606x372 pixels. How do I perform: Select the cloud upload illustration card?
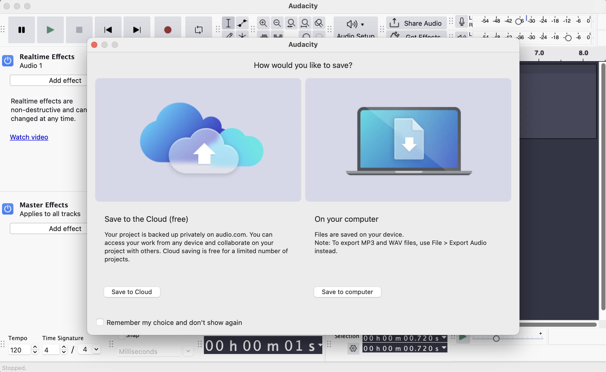click(x=198, y=140)
